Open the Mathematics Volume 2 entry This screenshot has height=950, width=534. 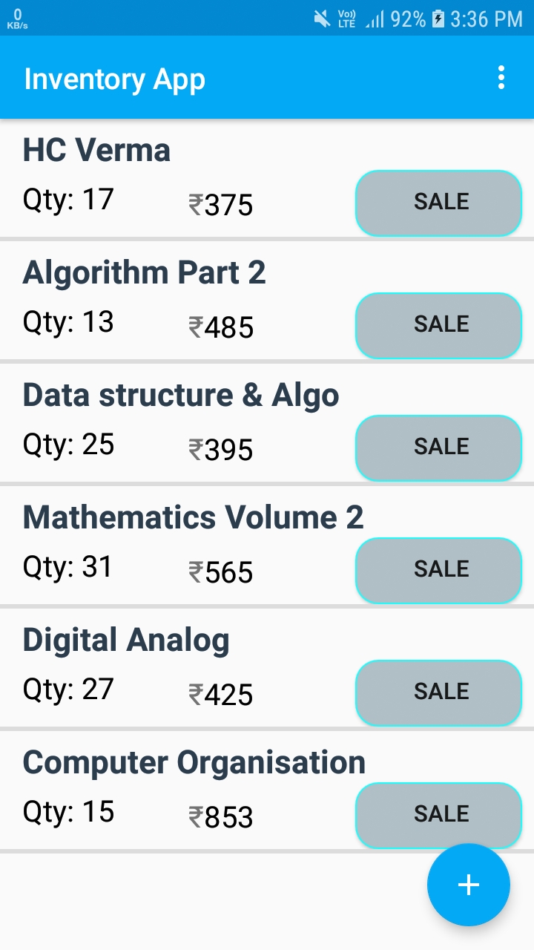click(x=193, y=518)
